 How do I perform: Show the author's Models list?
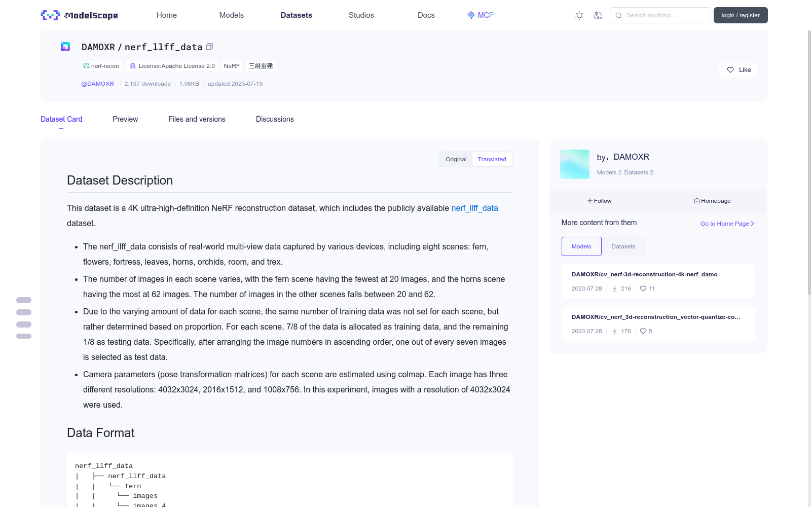click(581, 246)
